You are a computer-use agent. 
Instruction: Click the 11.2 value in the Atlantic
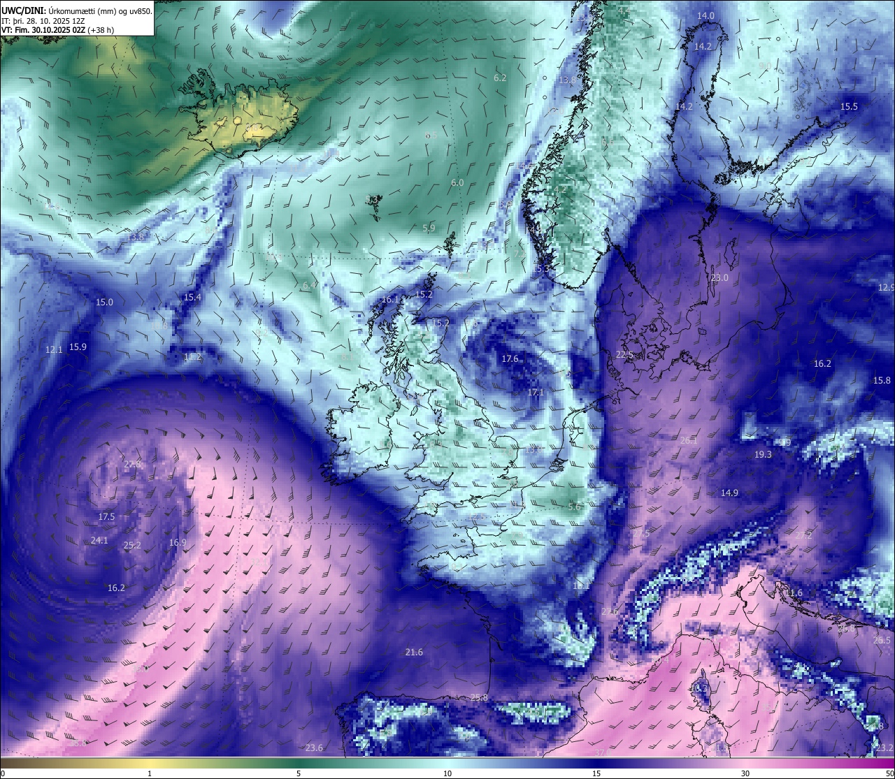[192, 356]
